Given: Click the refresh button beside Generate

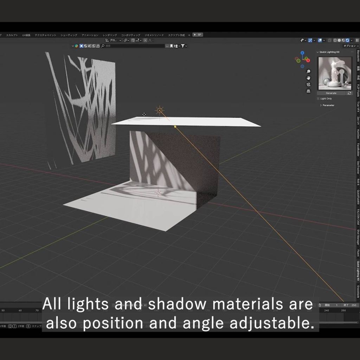Looking at the screenshot, I should 349,93.
